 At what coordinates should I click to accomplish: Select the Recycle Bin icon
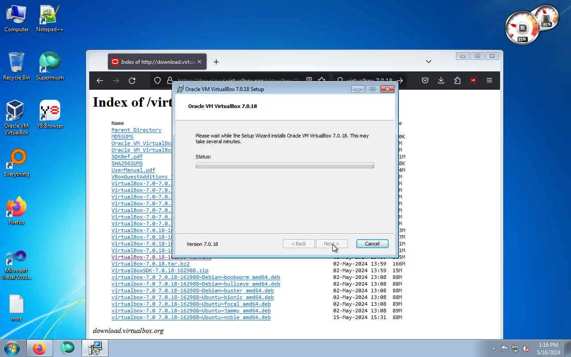click(x=17, y=66)
